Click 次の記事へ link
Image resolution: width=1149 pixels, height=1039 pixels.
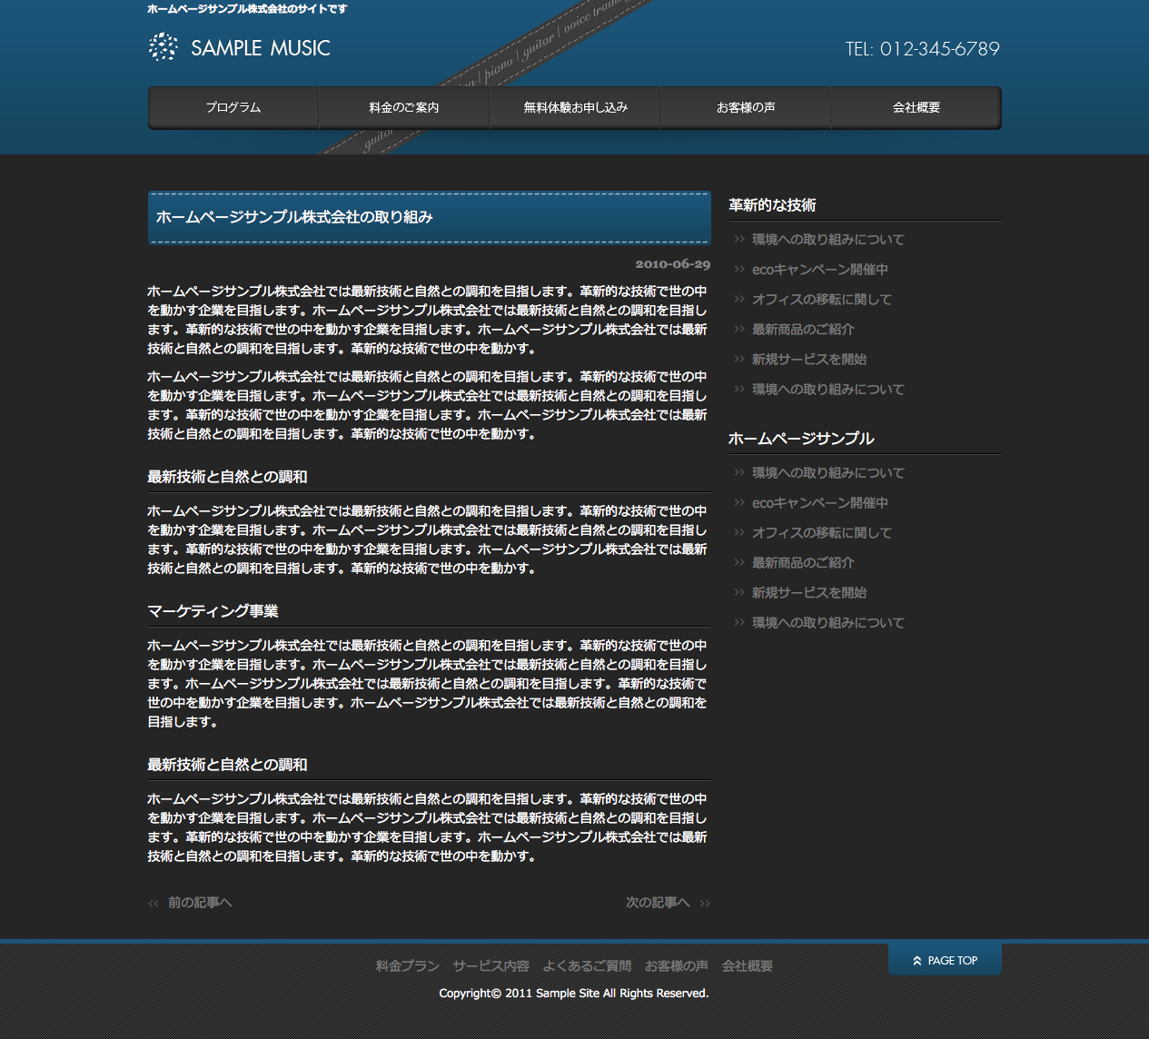click(x=658, y=903)
